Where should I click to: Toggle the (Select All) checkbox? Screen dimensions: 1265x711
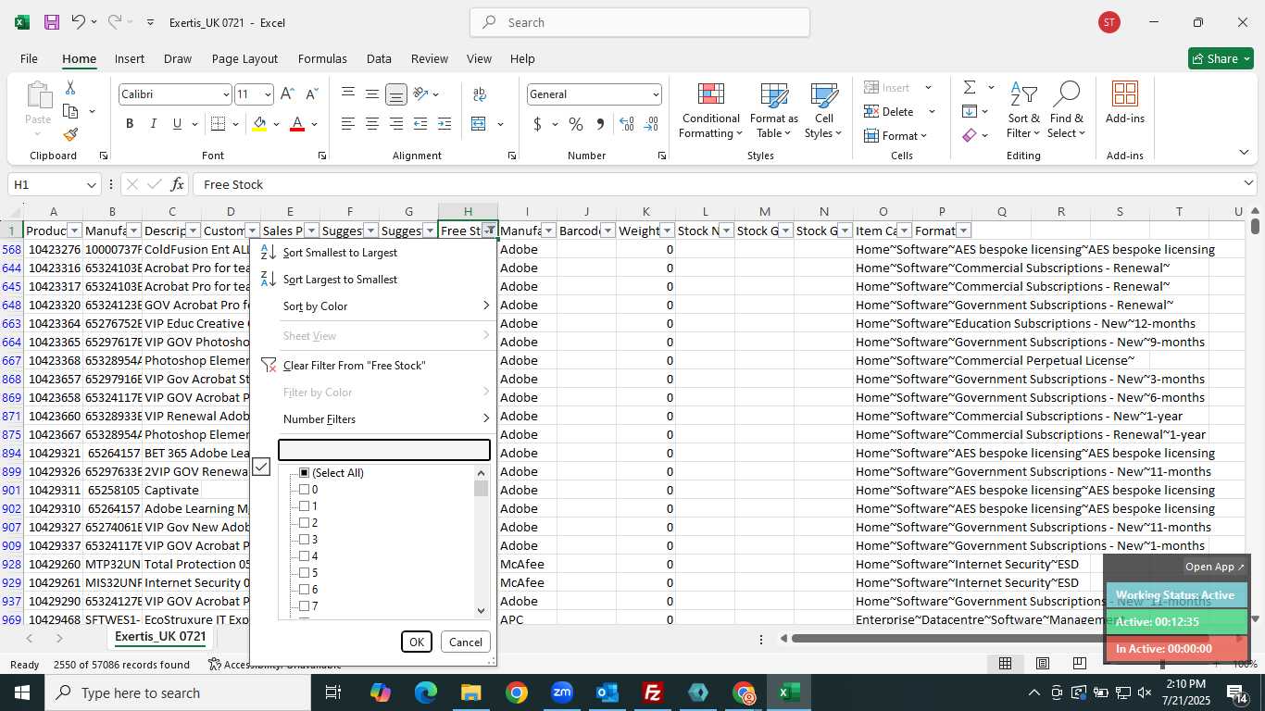tap(304, 473)
